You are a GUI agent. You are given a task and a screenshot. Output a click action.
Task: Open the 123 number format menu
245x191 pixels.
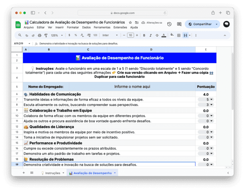point(95,35)
